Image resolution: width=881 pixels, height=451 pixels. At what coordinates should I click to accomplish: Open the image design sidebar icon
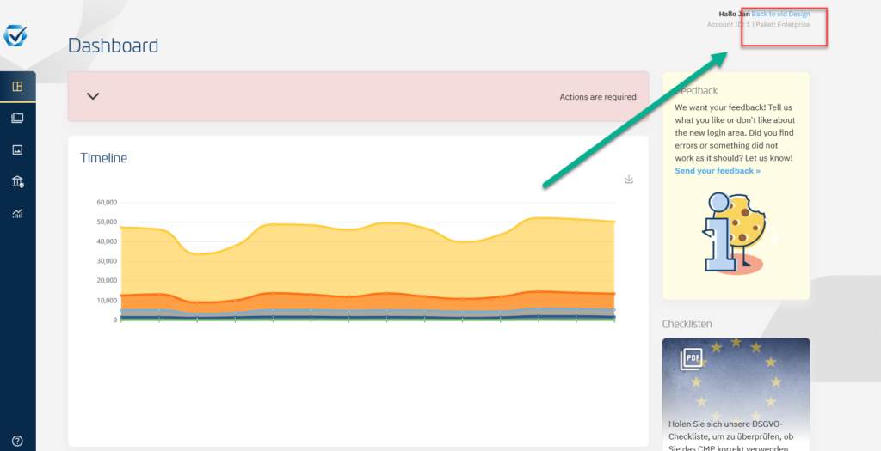17,149
